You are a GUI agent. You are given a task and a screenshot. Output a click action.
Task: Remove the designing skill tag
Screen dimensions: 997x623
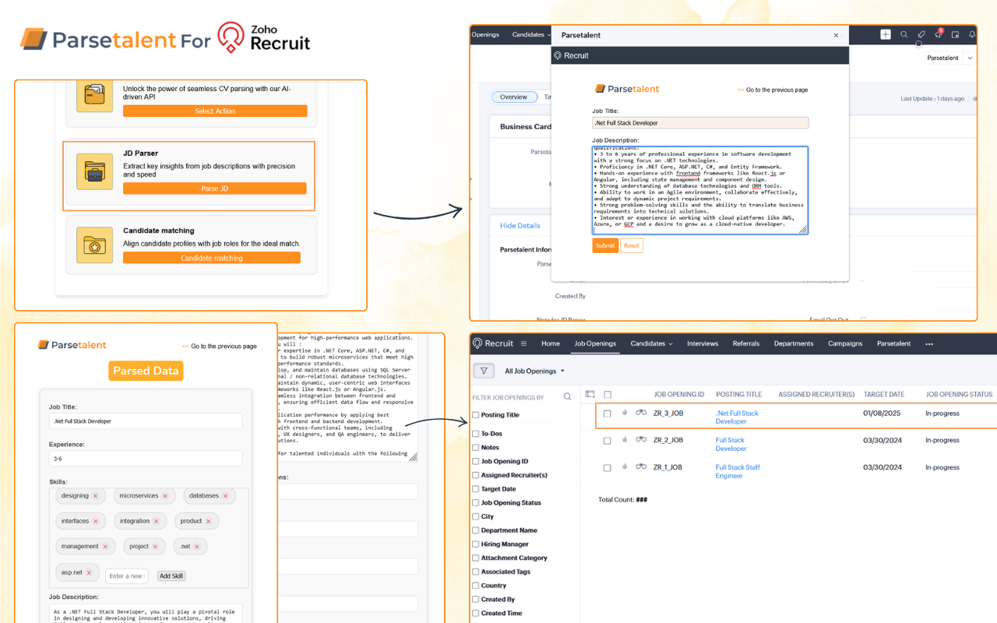point(96,496)
